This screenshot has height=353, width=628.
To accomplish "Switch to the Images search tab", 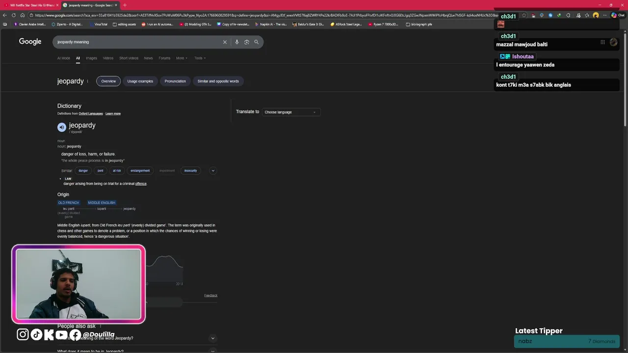I will (x=91, y=58).
